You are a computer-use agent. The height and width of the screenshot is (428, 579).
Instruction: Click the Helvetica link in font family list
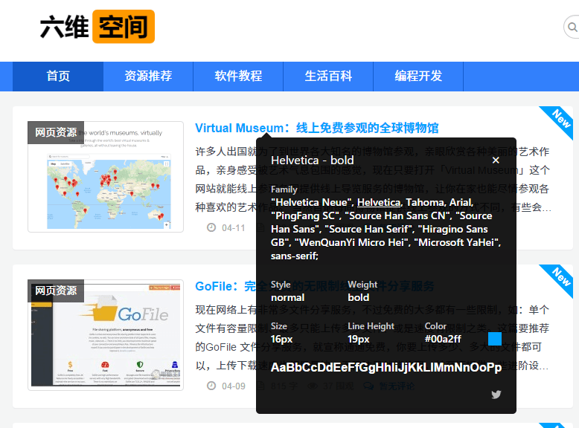379,202
